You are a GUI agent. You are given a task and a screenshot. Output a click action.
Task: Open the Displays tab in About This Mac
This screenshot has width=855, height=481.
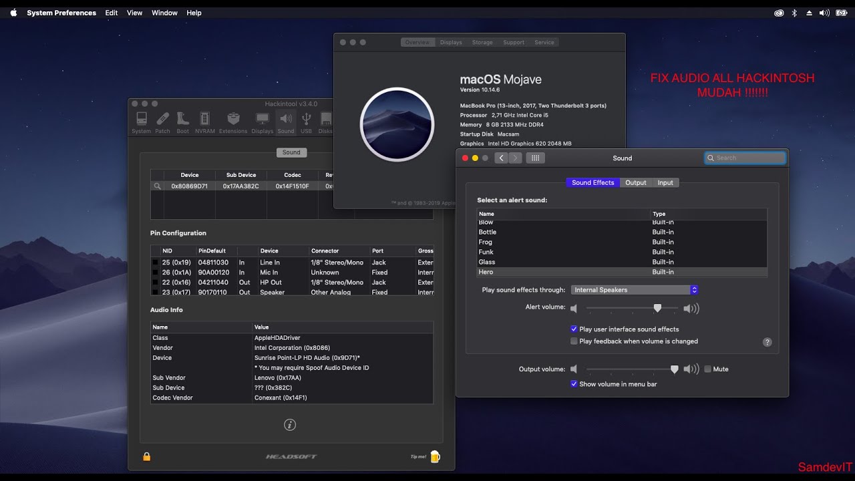[x=451, y=42]
